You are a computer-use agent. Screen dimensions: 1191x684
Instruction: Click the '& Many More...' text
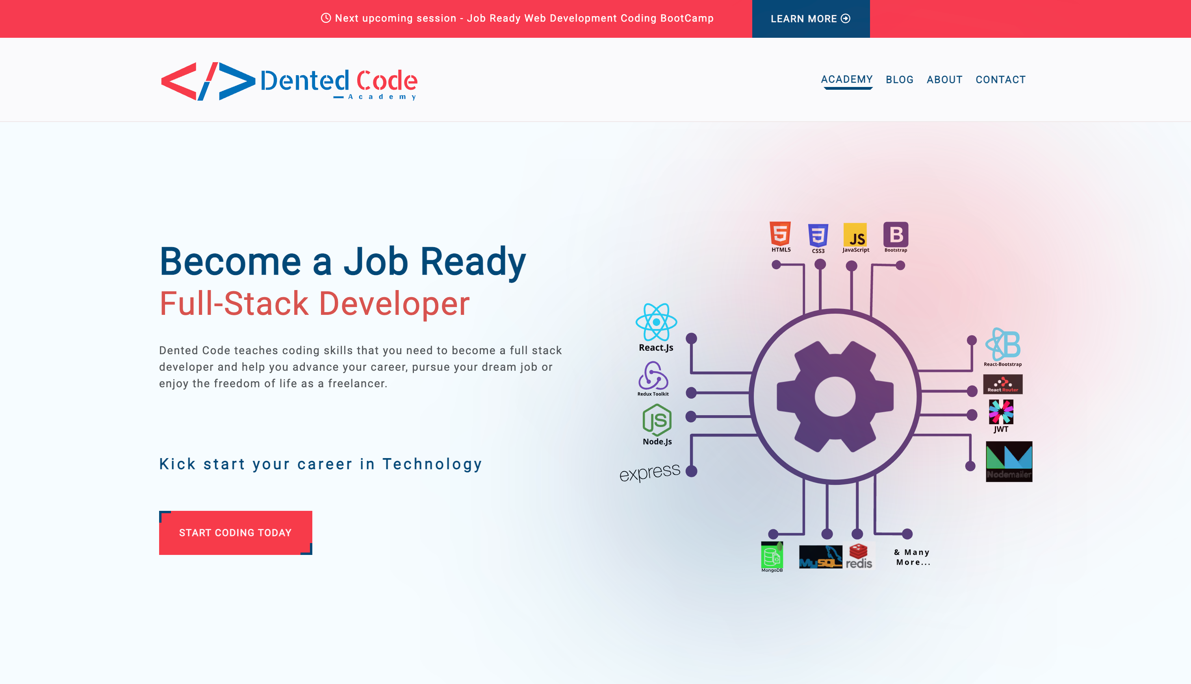912,557
